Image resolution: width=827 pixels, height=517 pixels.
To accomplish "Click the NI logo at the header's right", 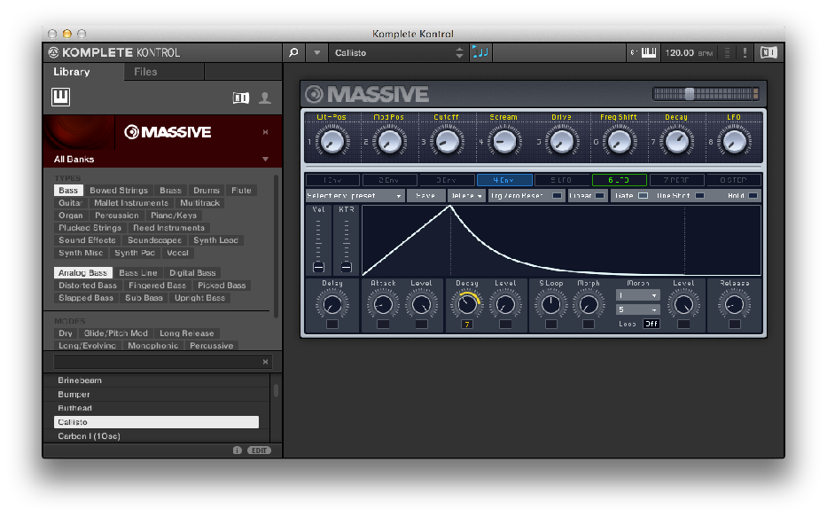I will (x=768, y=52).
